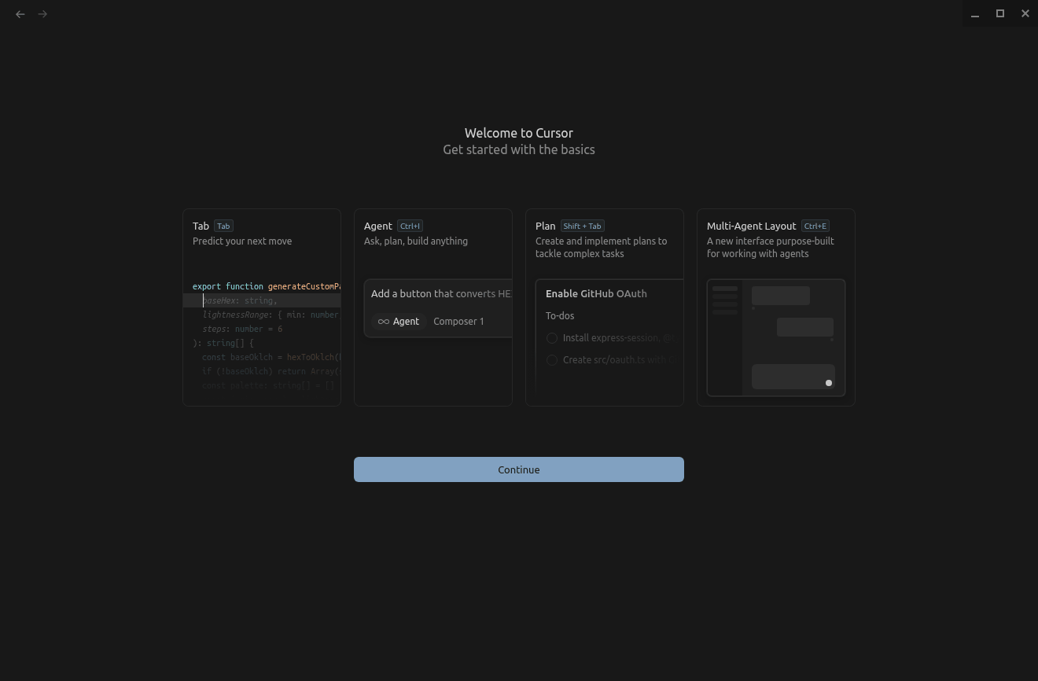Image resolution: width=1038 pixels, height=681 pixels.
Task: Click the forward navigation arrow
Action: 42,14
